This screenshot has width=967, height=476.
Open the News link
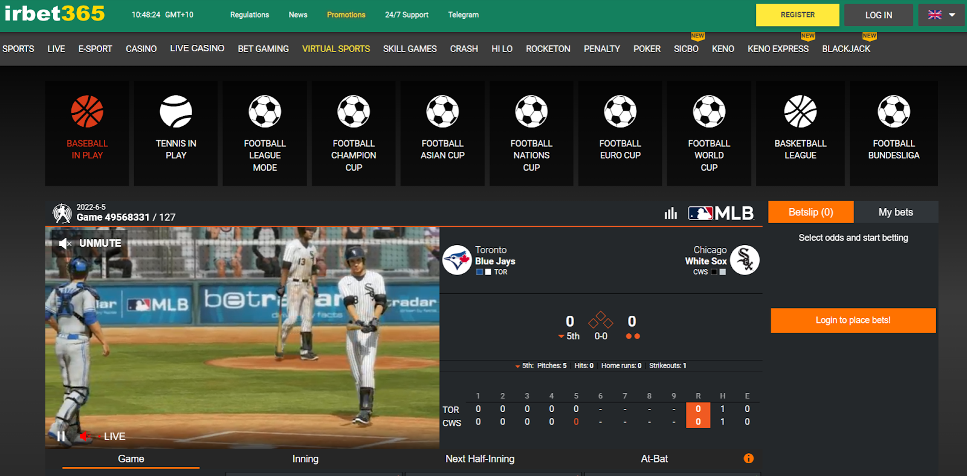(x=298, y=15)
